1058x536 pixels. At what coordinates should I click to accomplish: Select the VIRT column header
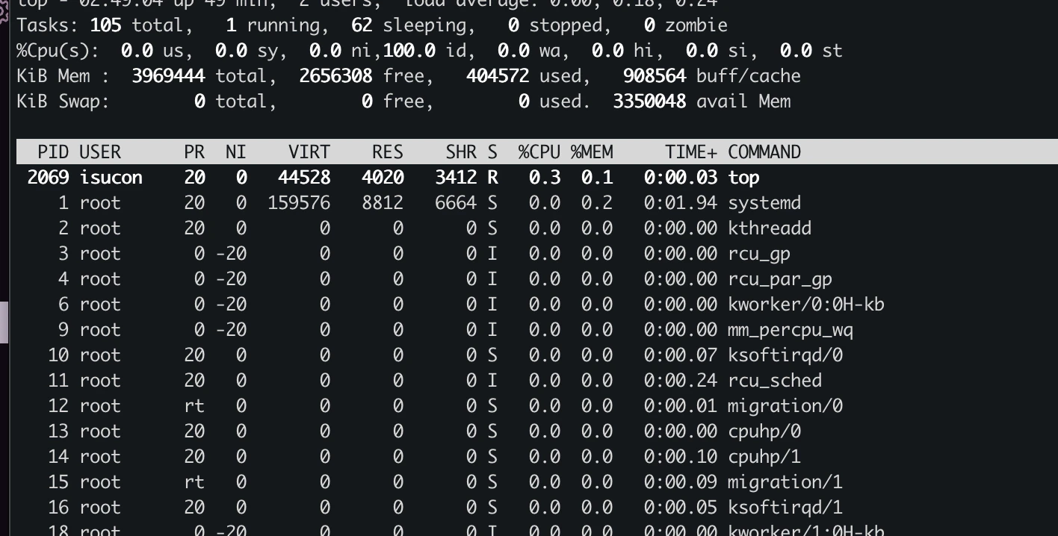click(x=309, y=152)
